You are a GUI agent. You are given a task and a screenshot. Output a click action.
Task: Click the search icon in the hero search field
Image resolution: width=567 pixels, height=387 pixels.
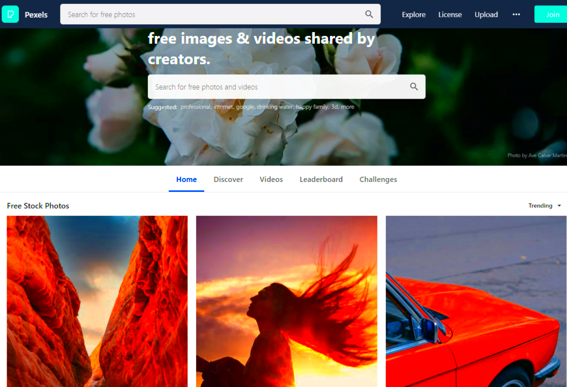(x=414, y=86)
